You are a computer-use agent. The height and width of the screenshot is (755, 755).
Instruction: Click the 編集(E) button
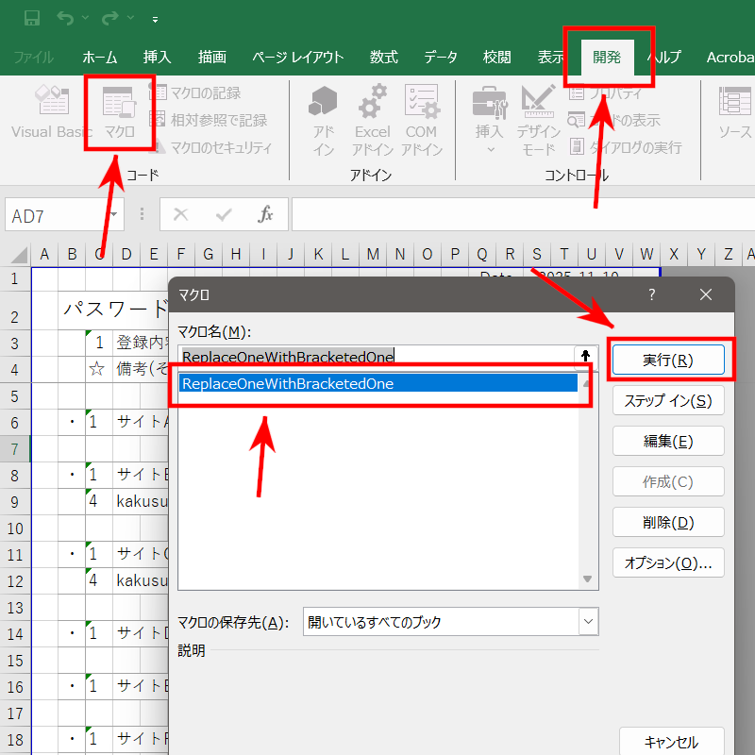tap(668, 441)
